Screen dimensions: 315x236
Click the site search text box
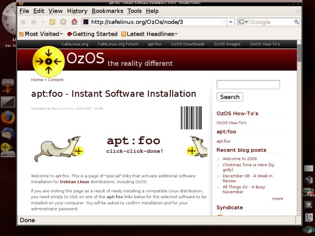[248, 85]
